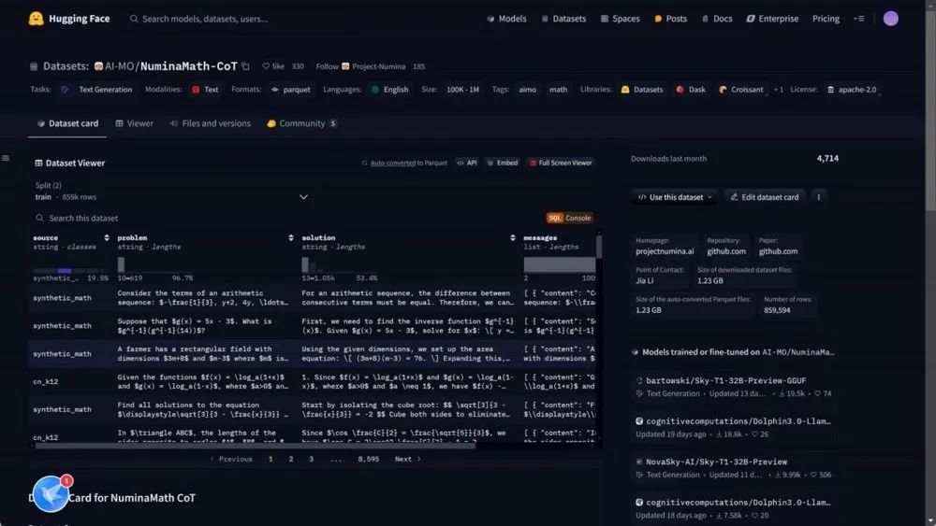Click the AI-MO organization avatar icon
Image resolution: width=936 pixels, height=526 pixels.
point(98,66)
